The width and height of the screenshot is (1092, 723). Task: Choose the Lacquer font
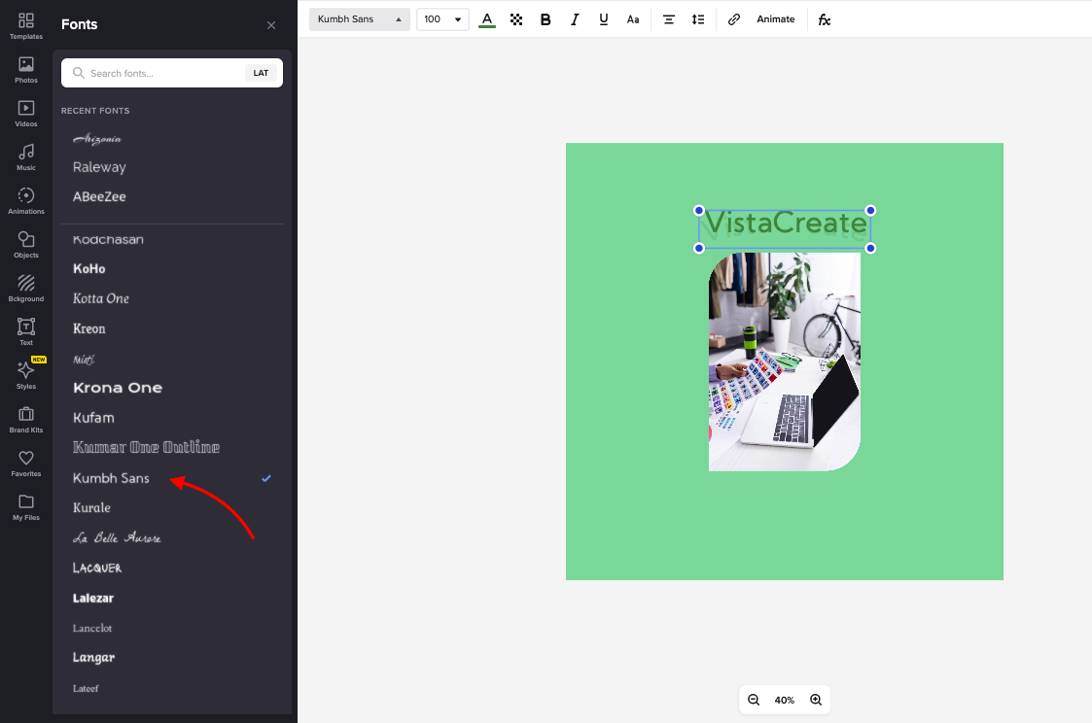click(97, 568)
